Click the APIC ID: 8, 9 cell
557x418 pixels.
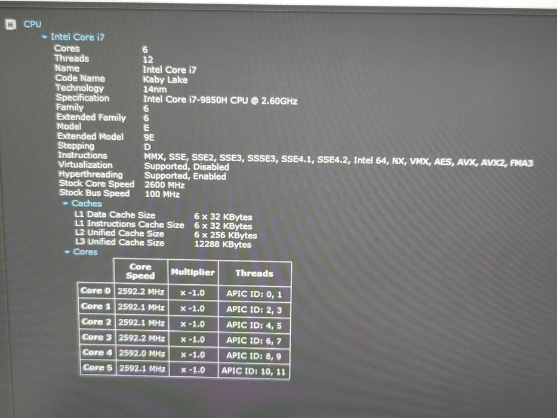[x=254, y=356]
